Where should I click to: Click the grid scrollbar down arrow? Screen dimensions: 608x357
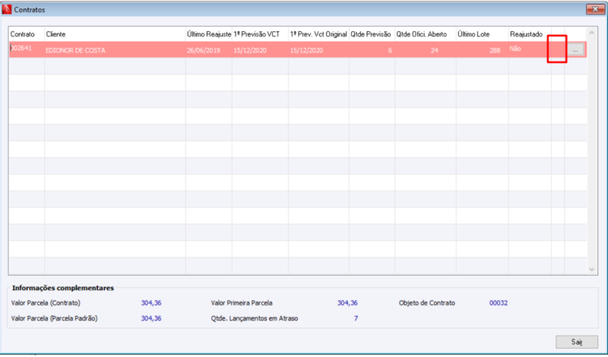592,270
